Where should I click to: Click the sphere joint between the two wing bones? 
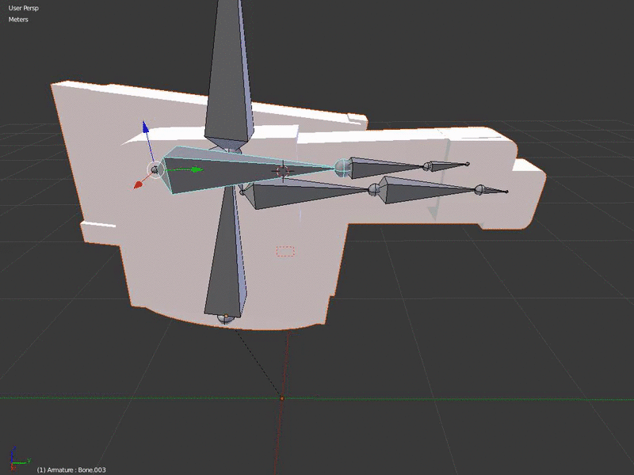pyautogui.click(x=341, y=169)
